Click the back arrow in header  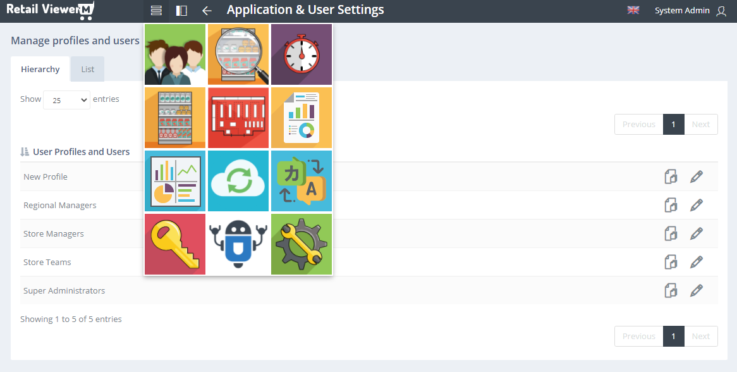207,10
